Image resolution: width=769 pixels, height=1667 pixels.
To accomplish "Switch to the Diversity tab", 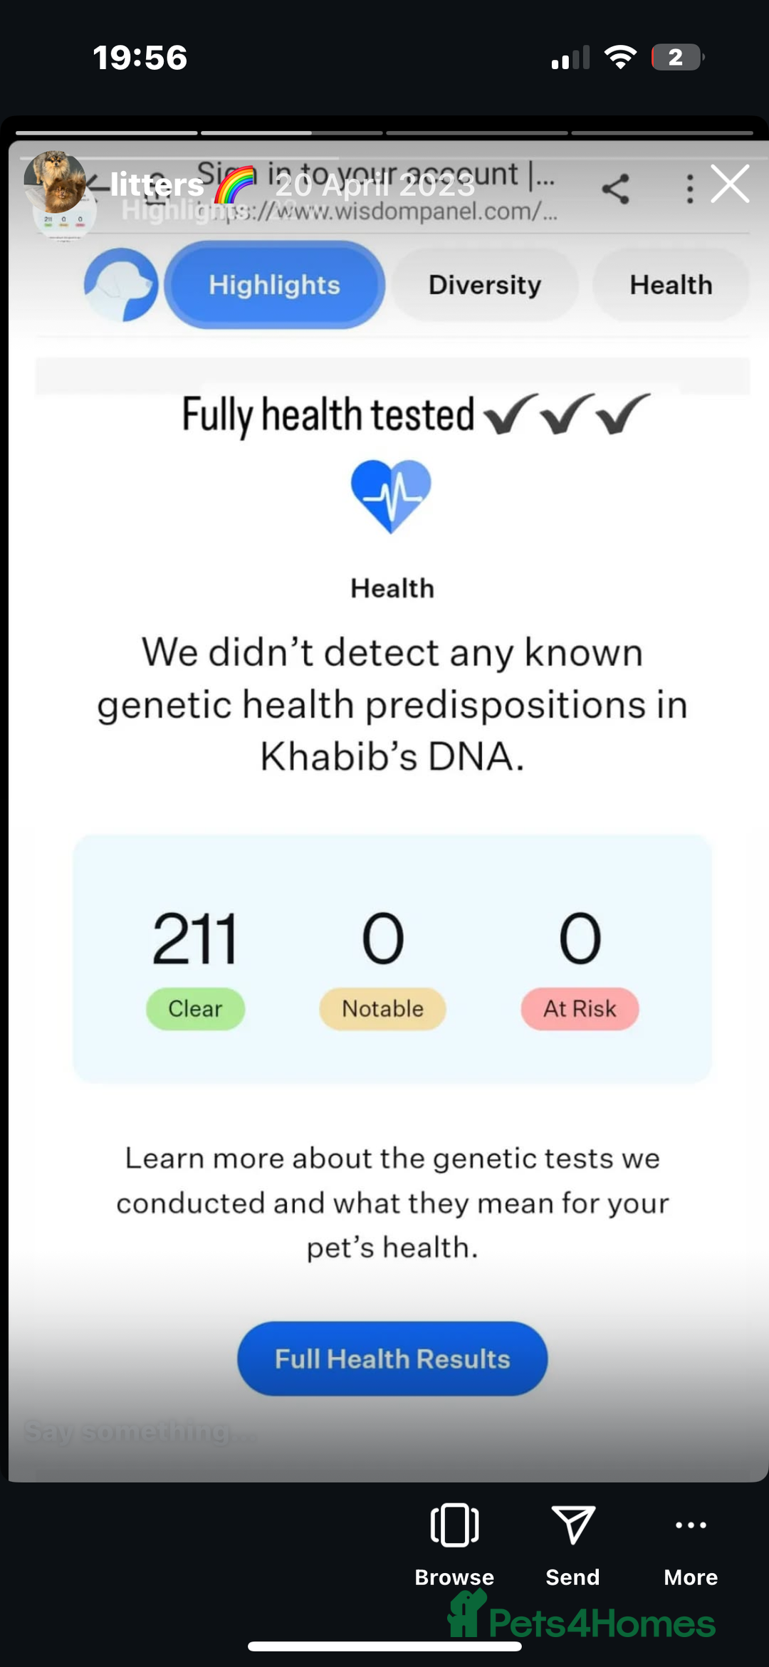I will tap(485, 285).
